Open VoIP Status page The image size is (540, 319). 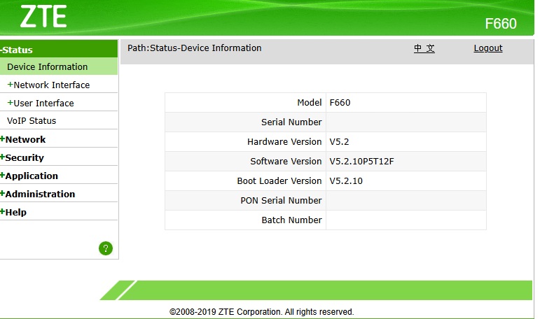tap(32, 121)
